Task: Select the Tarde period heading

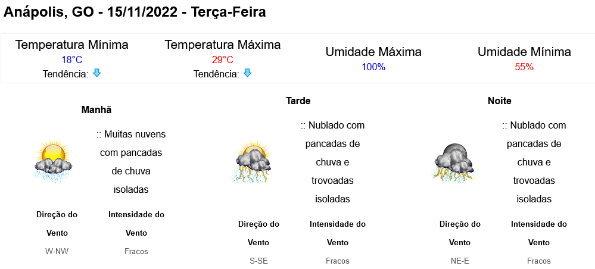Action: [x=298, y=101]
